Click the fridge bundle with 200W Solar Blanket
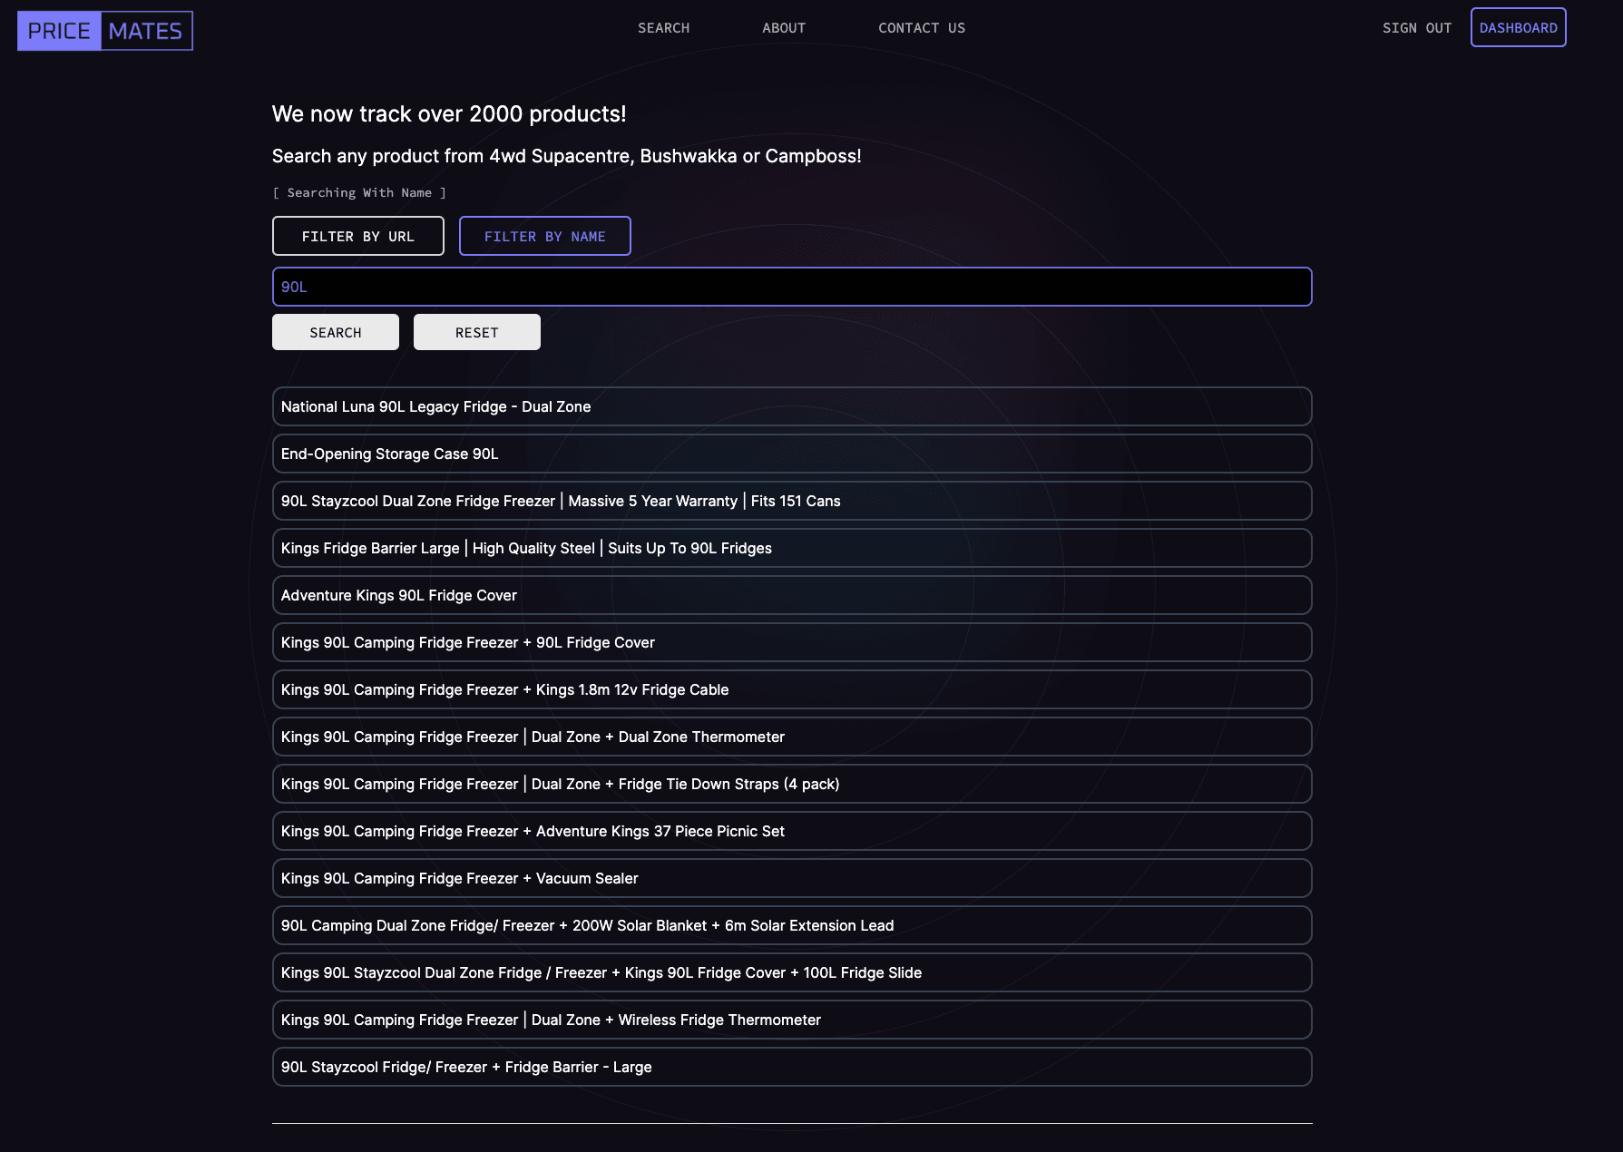 791,925
